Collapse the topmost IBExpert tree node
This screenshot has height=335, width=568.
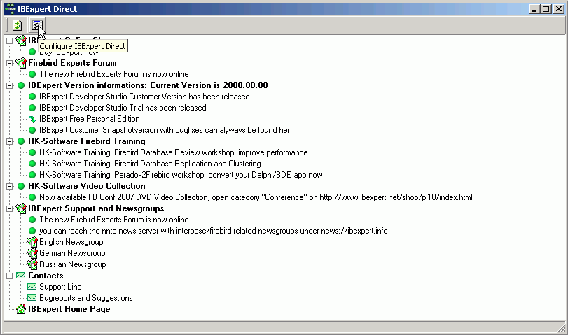click(x=9, y=41)
